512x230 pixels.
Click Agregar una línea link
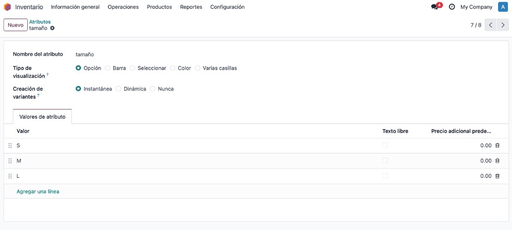coord(38,192)
